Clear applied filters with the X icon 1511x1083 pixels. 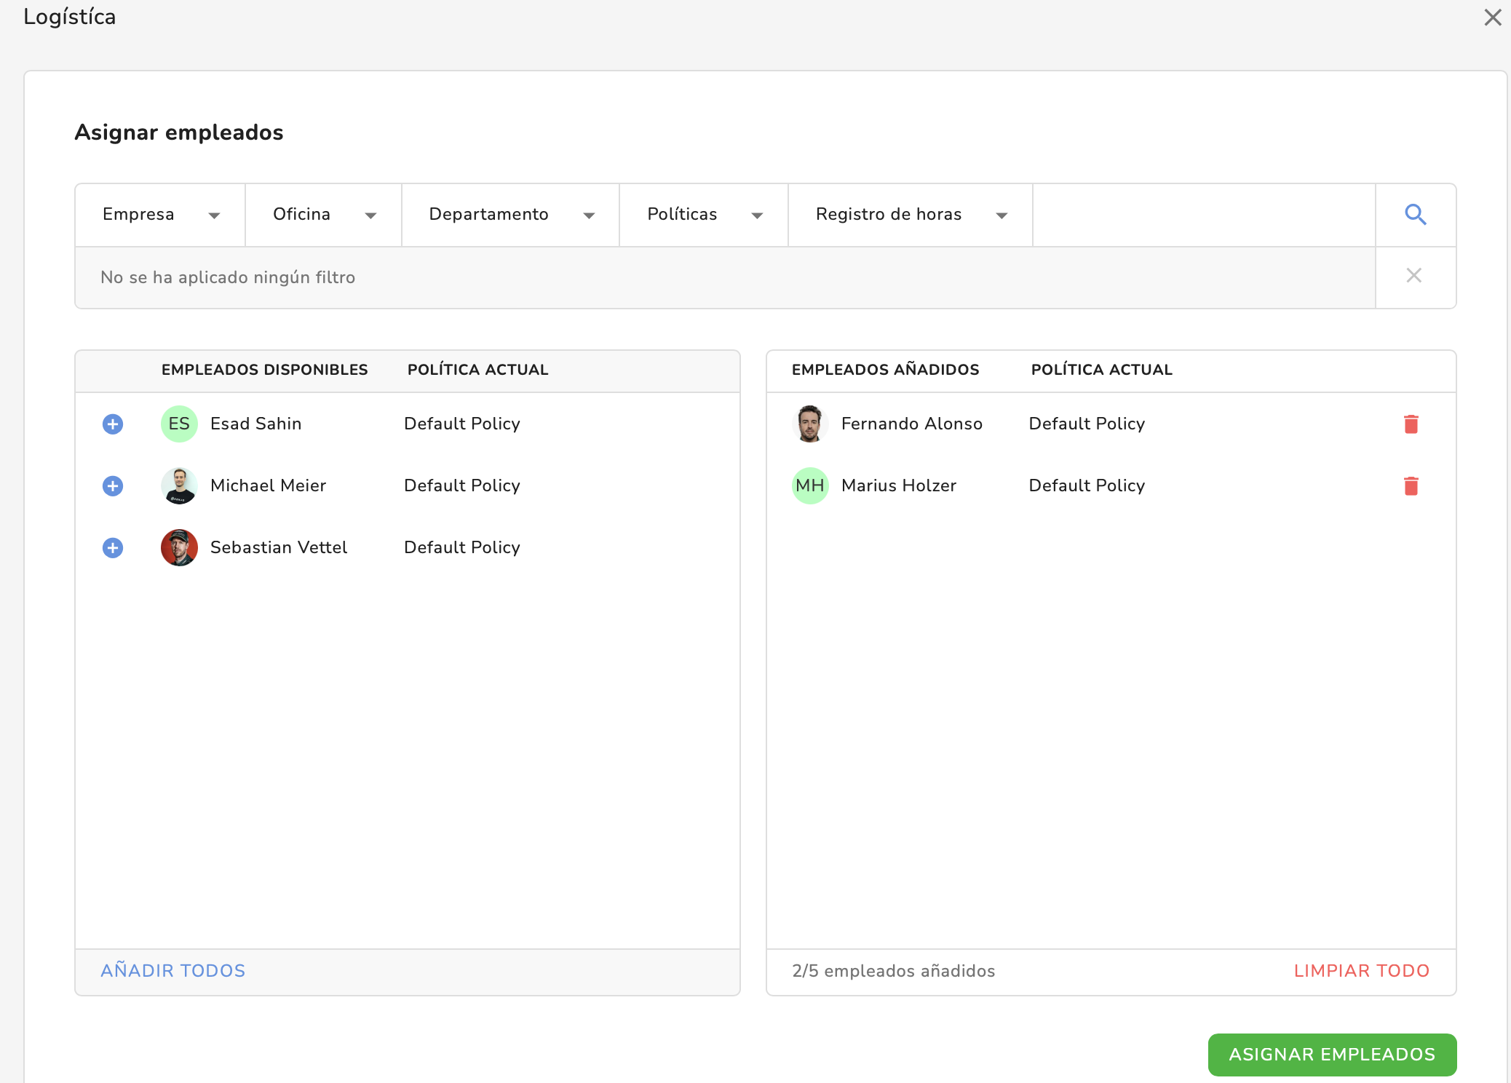pos(1413,276)
